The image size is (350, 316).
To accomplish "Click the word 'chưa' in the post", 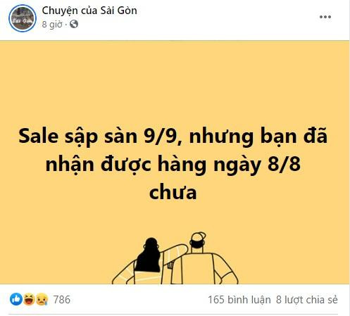I will click(x=173, y=193).
